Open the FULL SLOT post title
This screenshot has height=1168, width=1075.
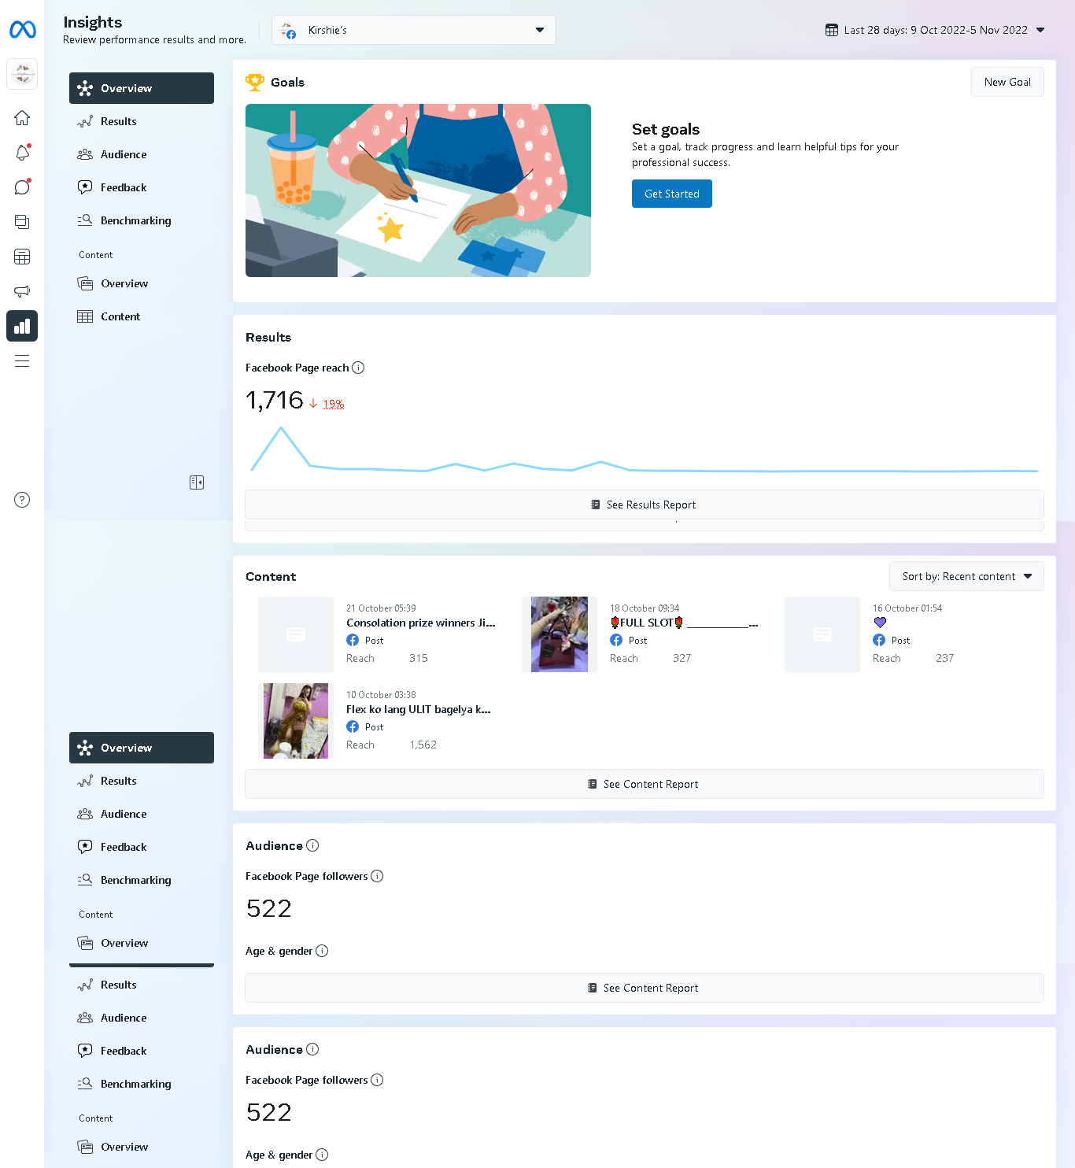point(684,623)
